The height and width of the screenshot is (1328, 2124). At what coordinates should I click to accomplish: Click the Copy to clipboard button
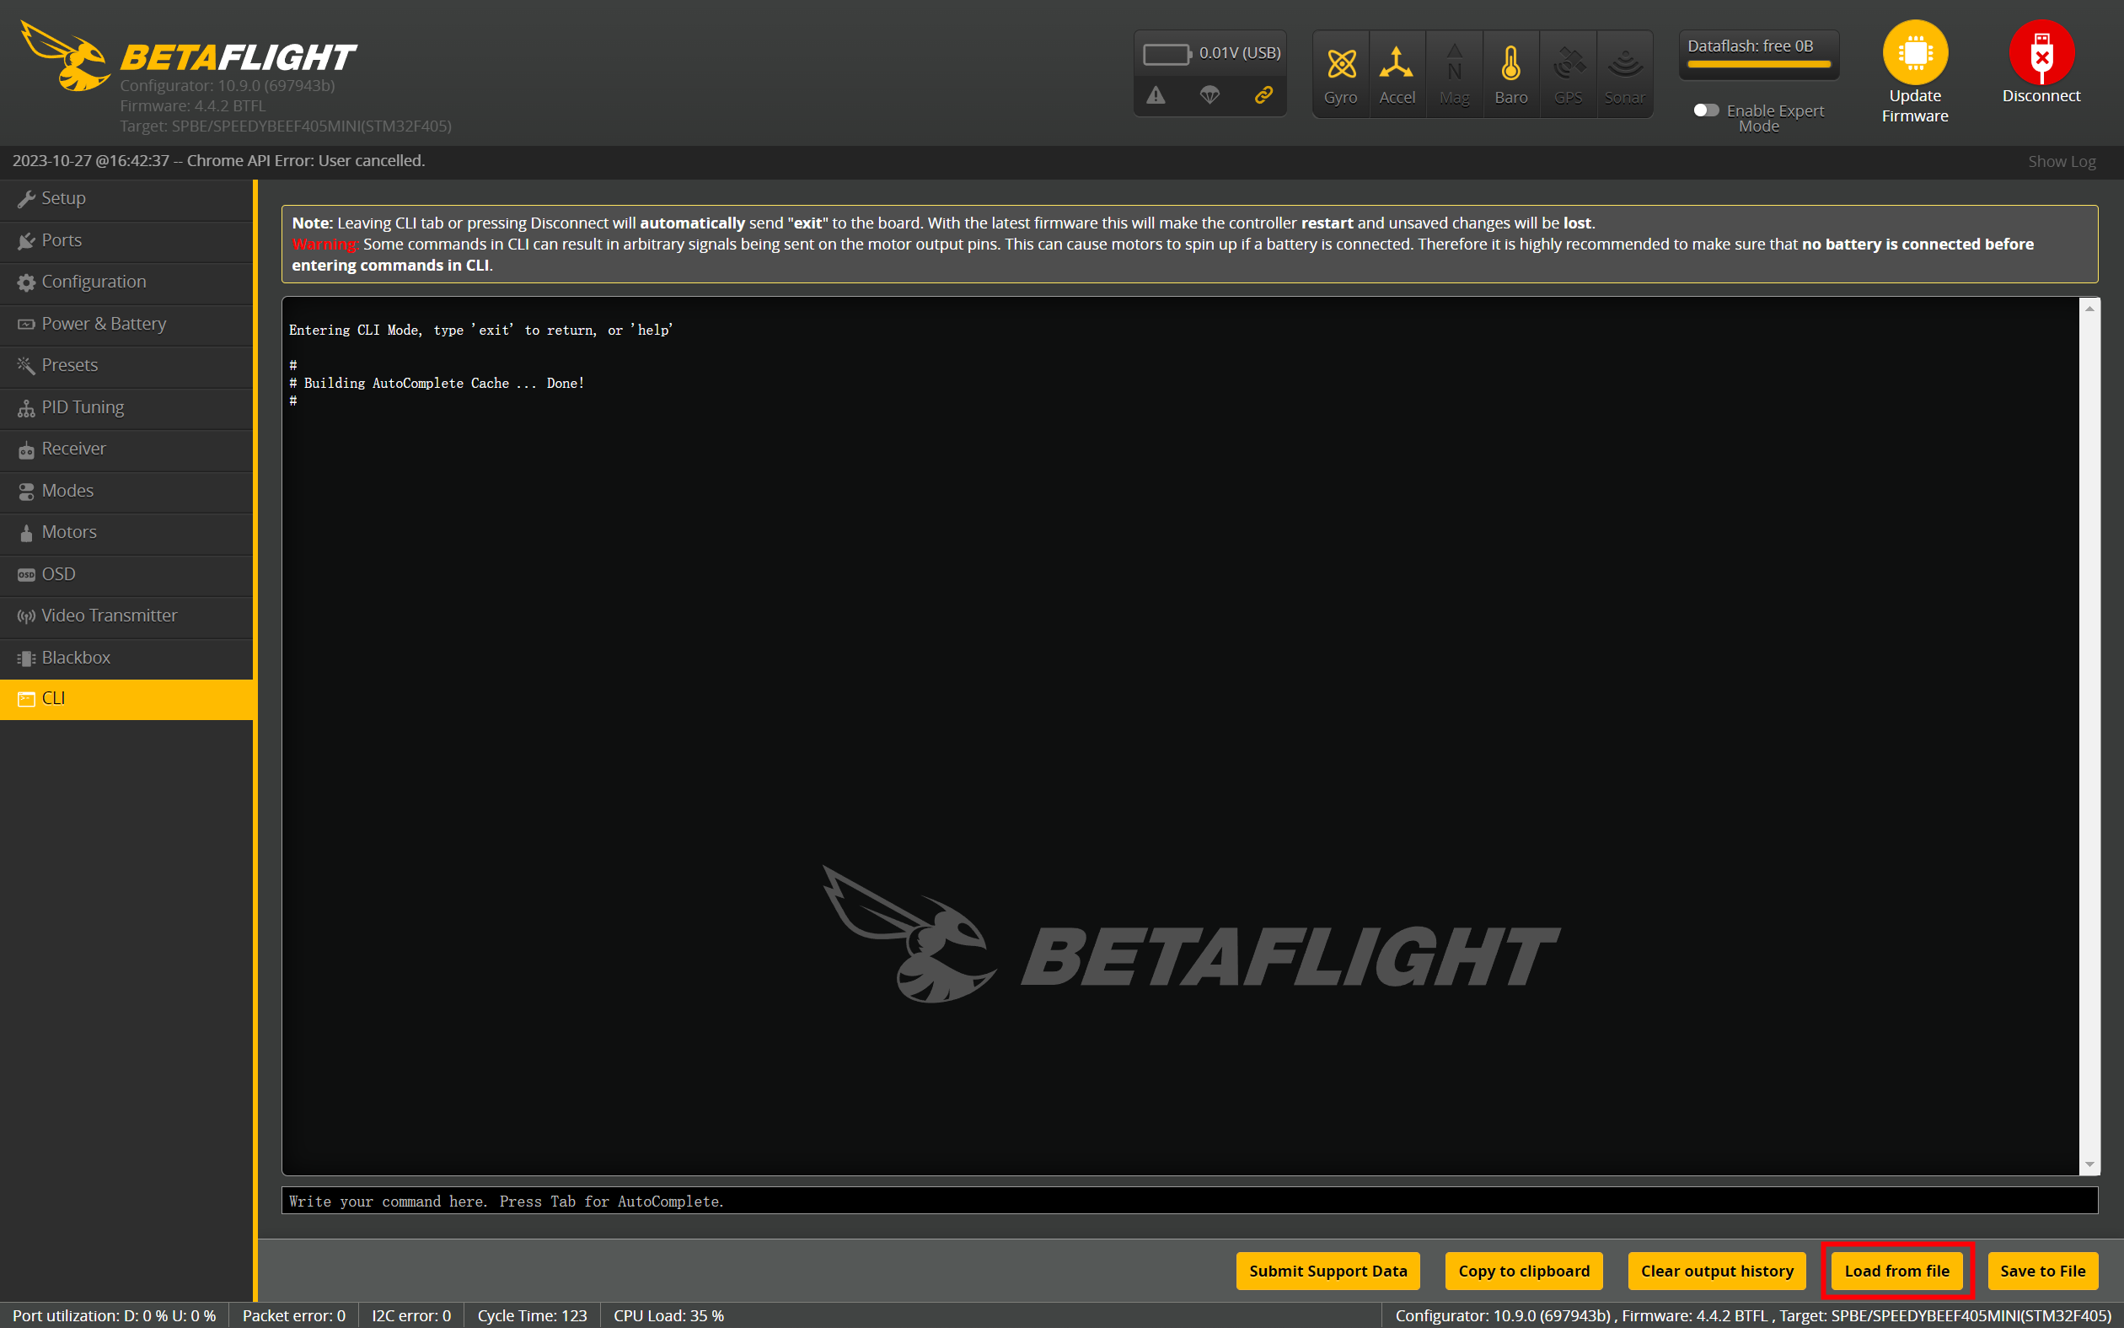1524,1271
